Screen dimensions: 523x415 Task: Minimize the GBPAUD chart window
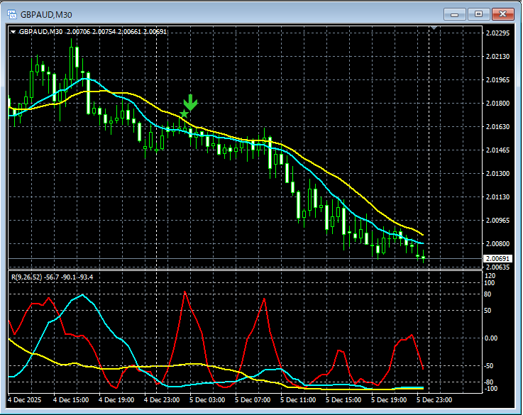point(455,13)
